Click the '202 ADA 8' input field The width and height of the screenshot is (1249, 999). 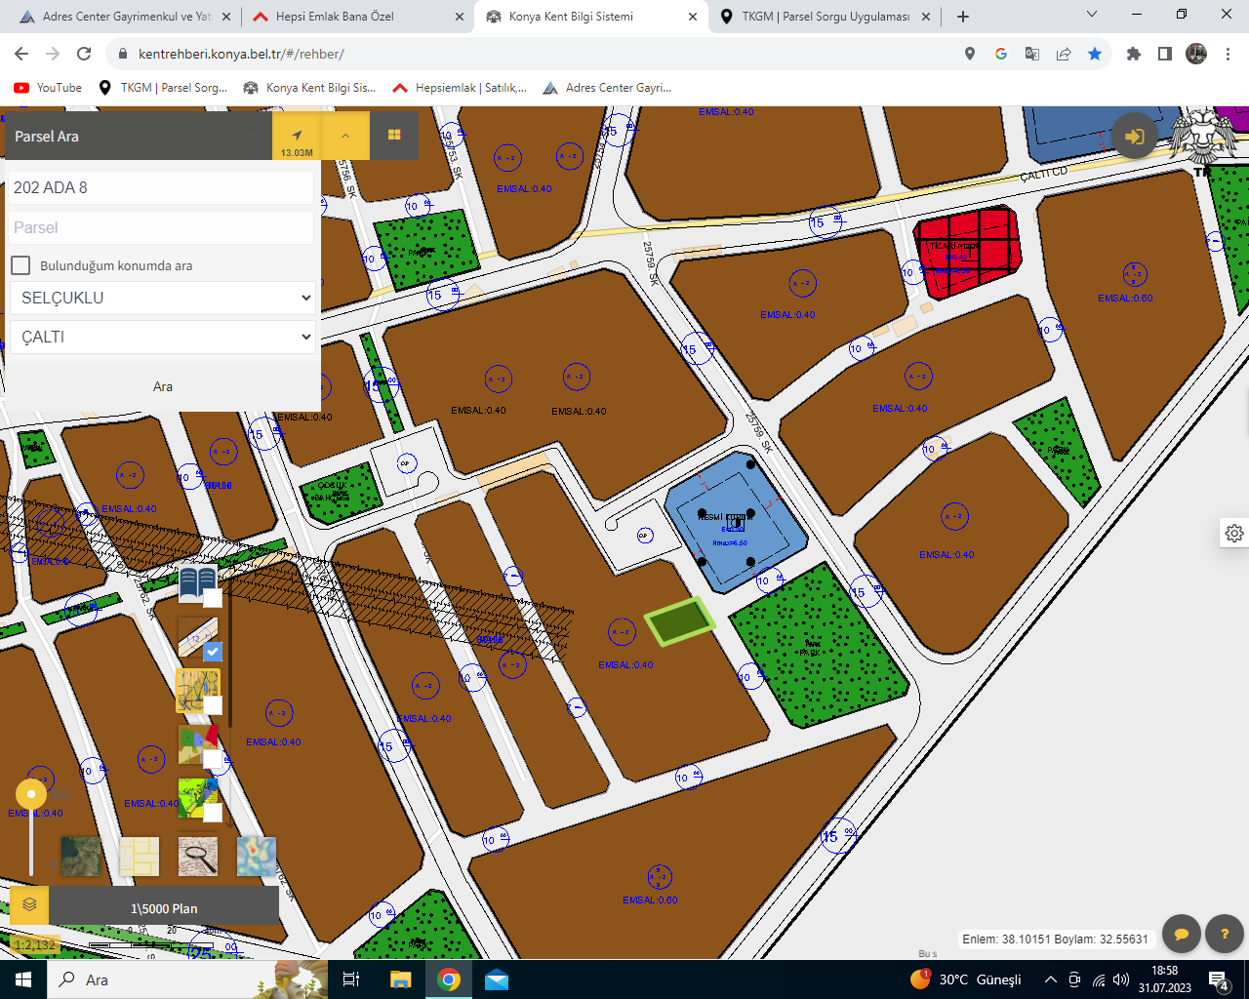161,187
